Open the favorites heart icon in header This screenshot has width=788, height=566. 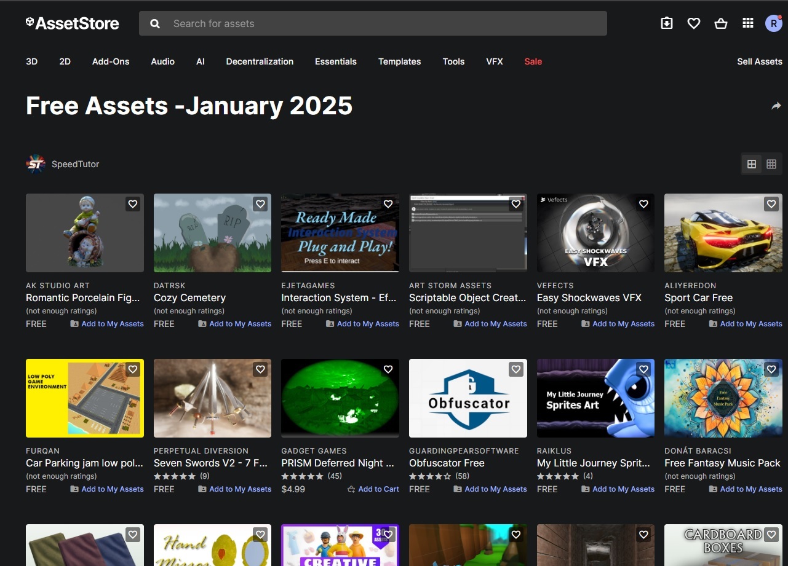(694, 23)
